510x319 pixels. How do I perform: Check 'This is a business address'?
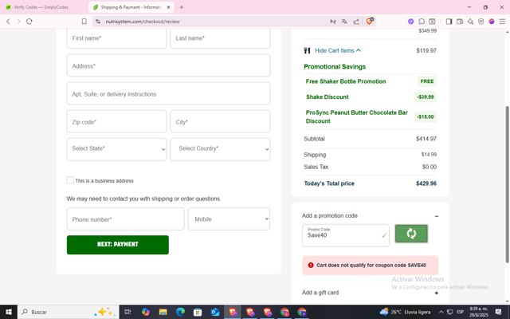pyautogui.click(x=70, y=180)
